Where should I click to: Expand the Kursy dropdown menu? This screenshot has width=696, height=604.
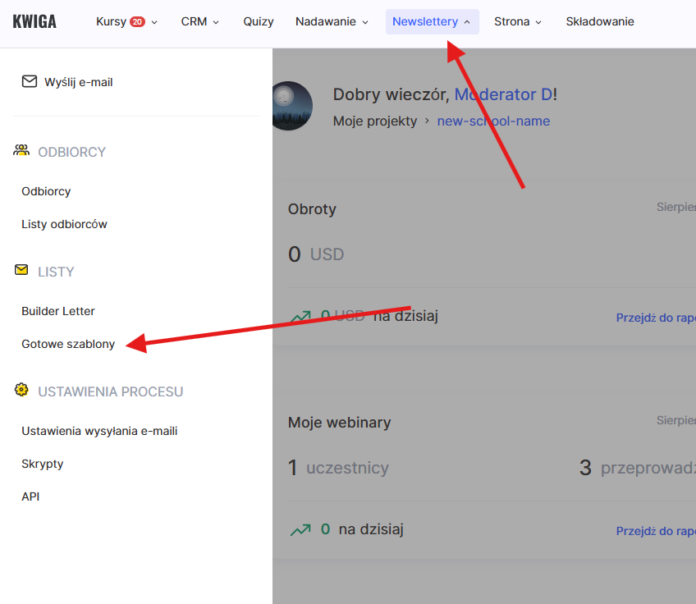click(x=126, y=22)
